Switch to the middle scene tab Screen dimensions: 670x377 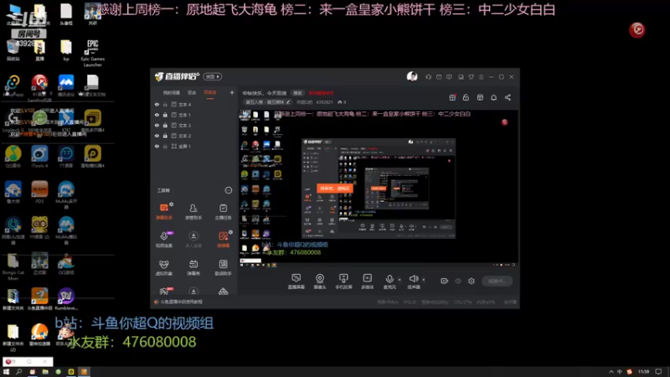pyautogui.click(x=192, y=92)
